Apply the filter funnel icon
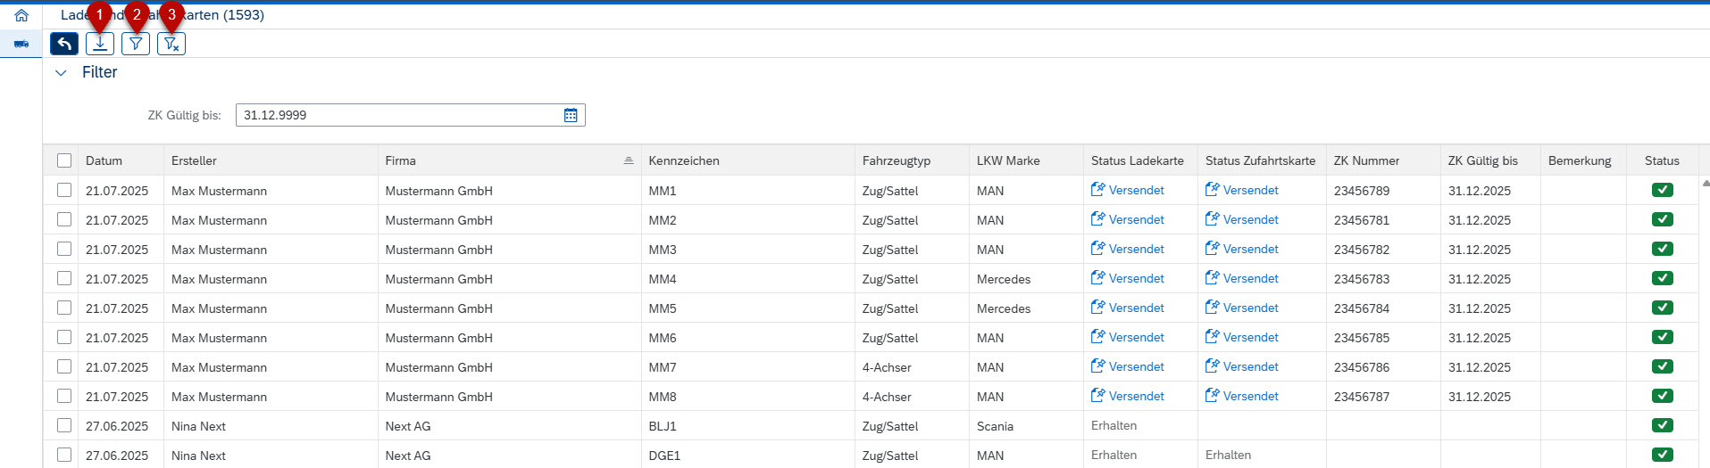The image size is (1710, 468). (136, 44)
